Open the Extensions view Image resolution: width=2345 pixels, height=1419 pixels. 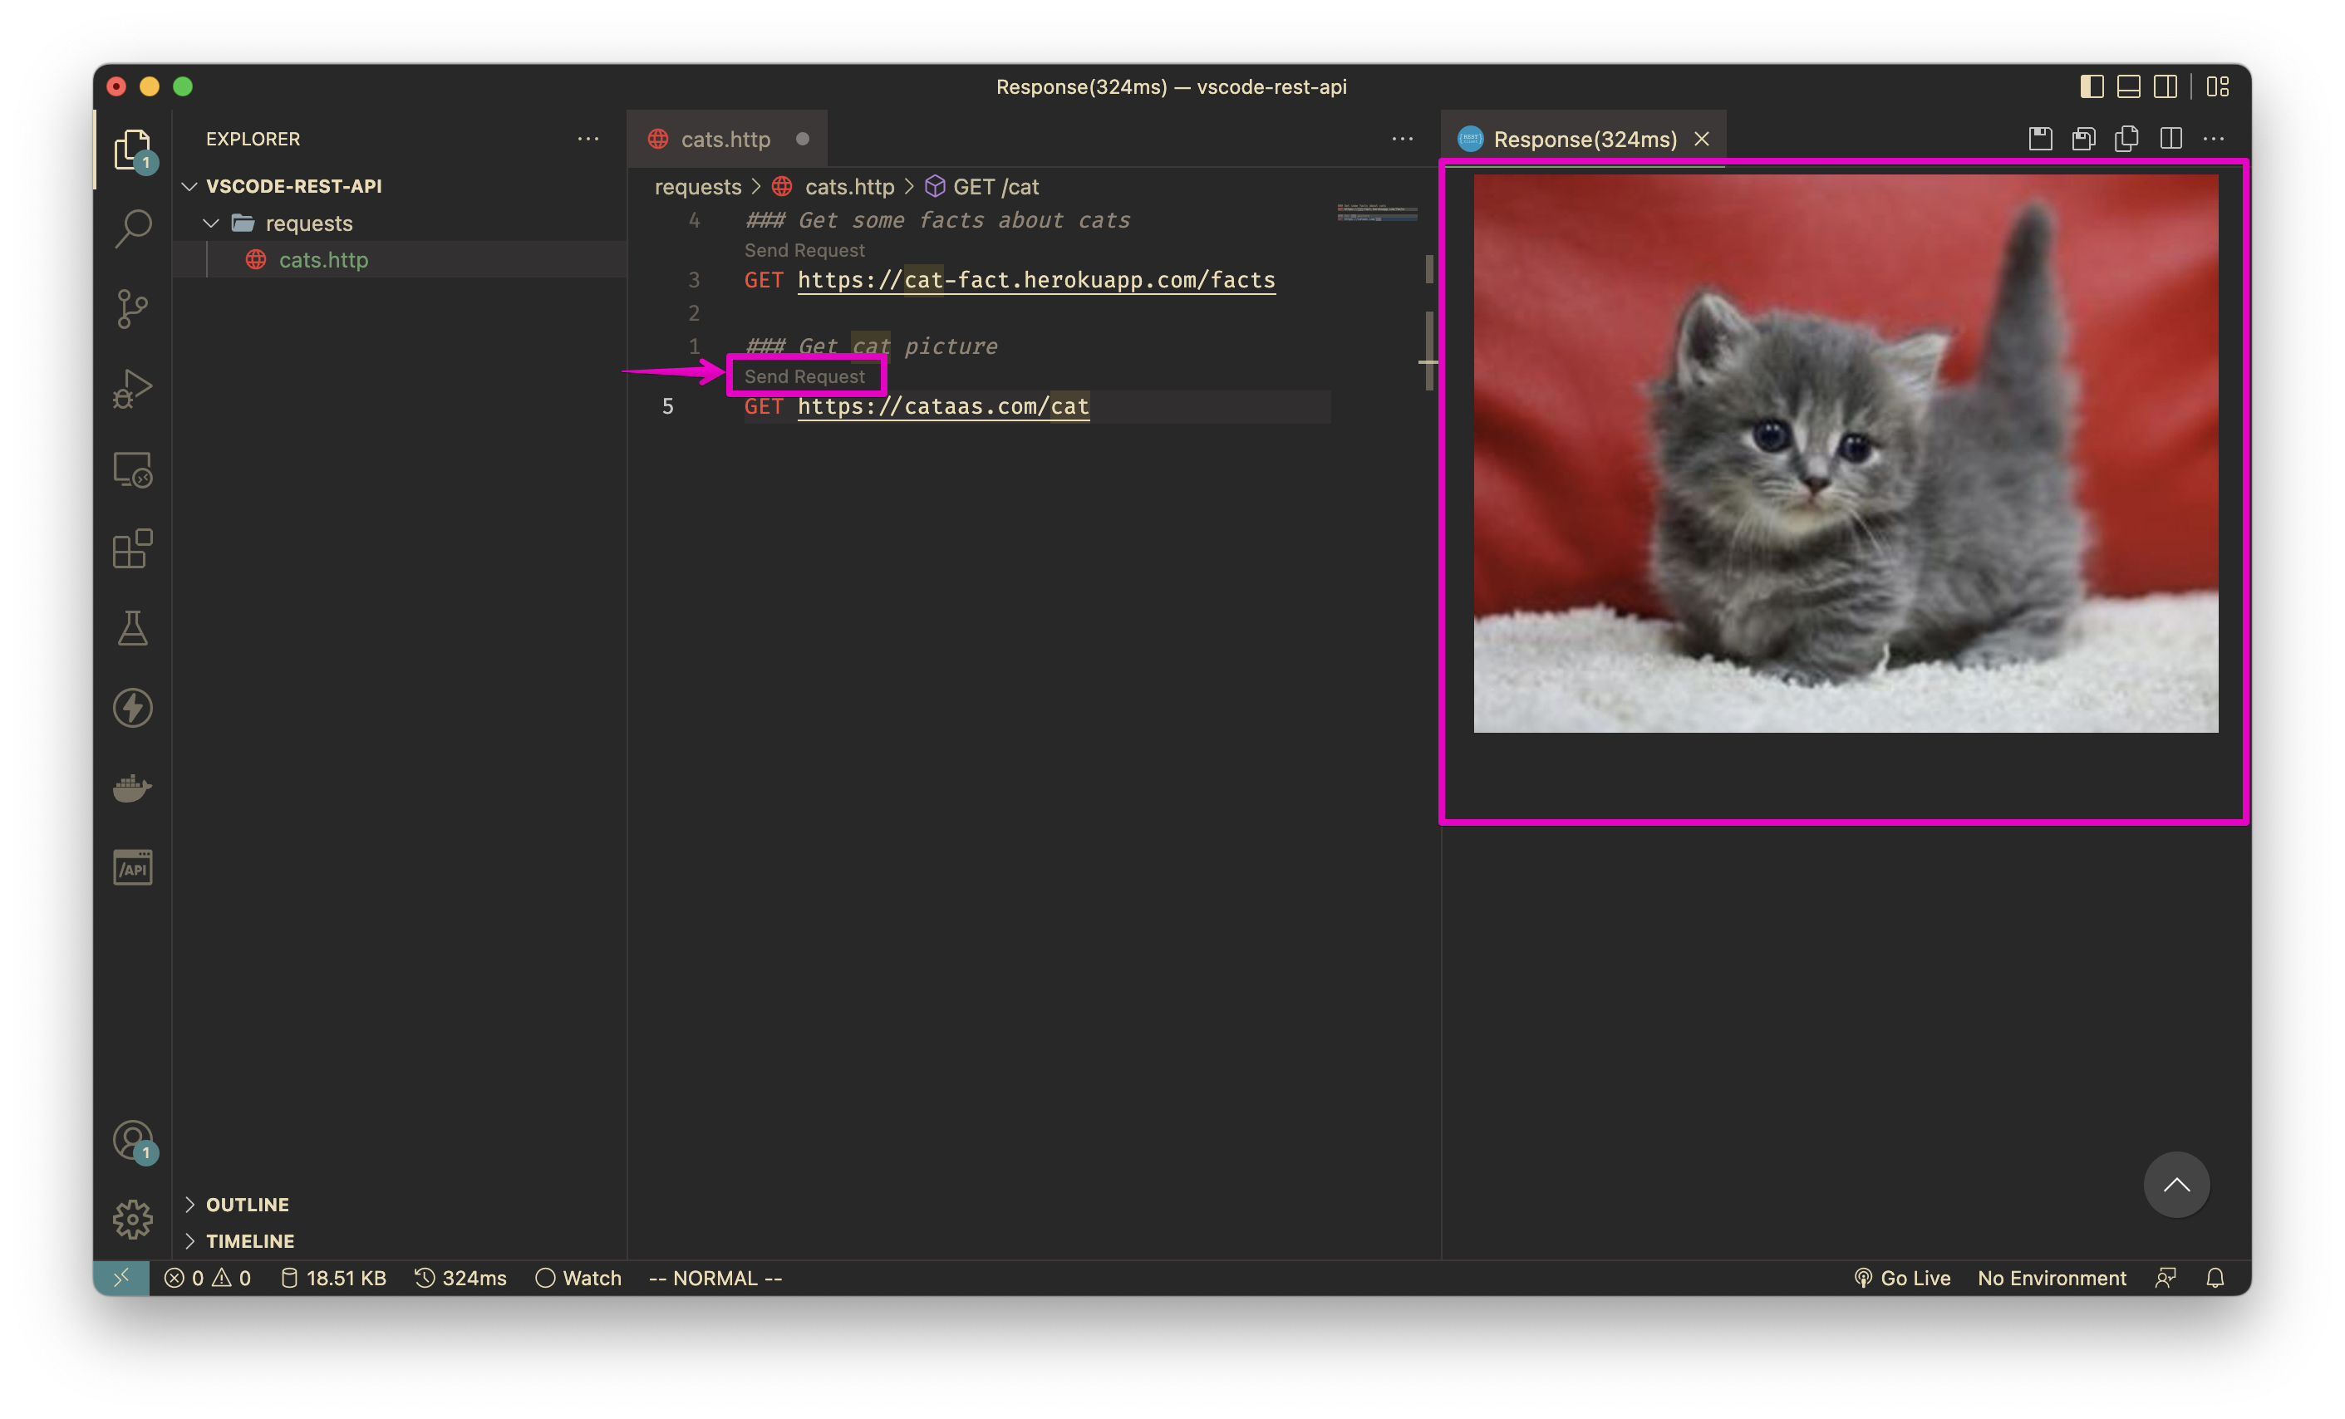coord(132,549)
